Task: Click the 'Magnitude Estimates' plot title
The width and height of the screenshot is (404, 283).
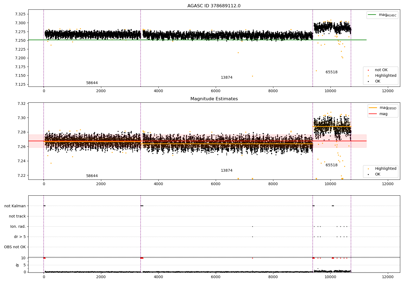Action: [x=214, y=99]
